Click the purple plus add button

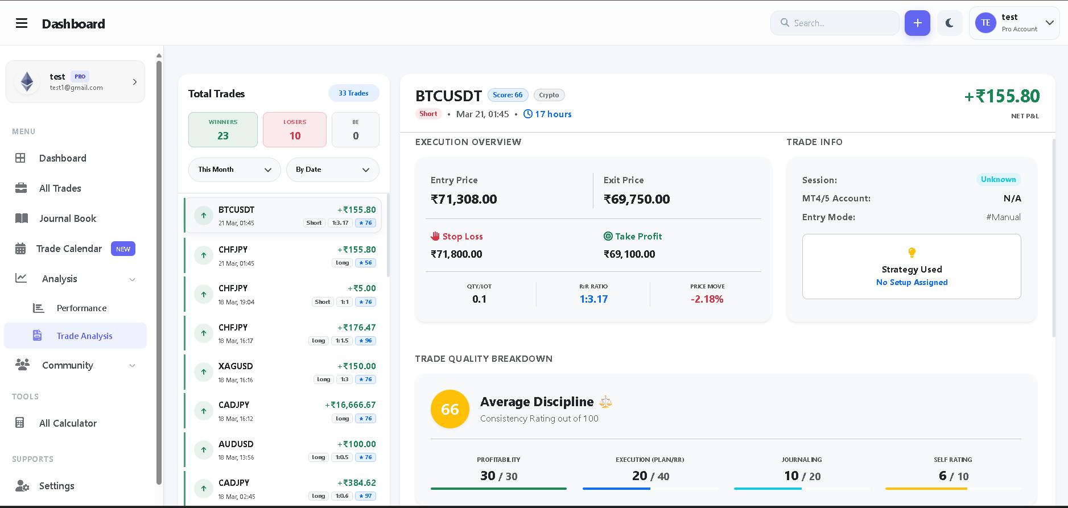pos(917,23)
